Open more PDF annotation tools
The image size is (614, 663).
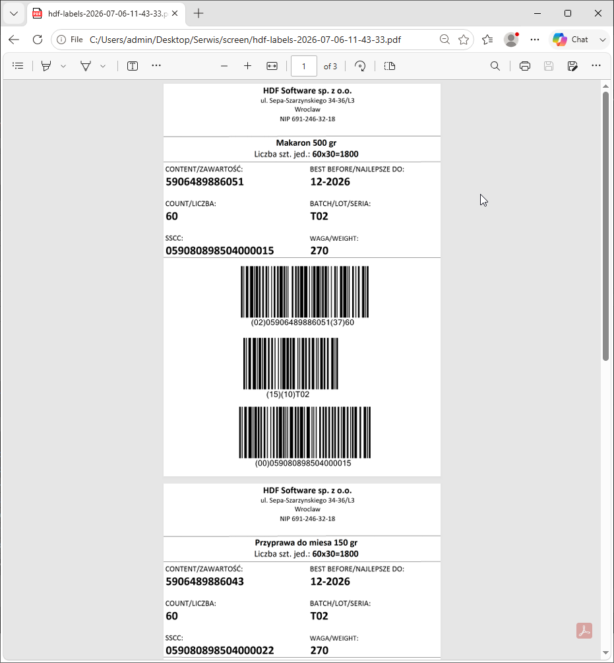[x=156, y=65]
